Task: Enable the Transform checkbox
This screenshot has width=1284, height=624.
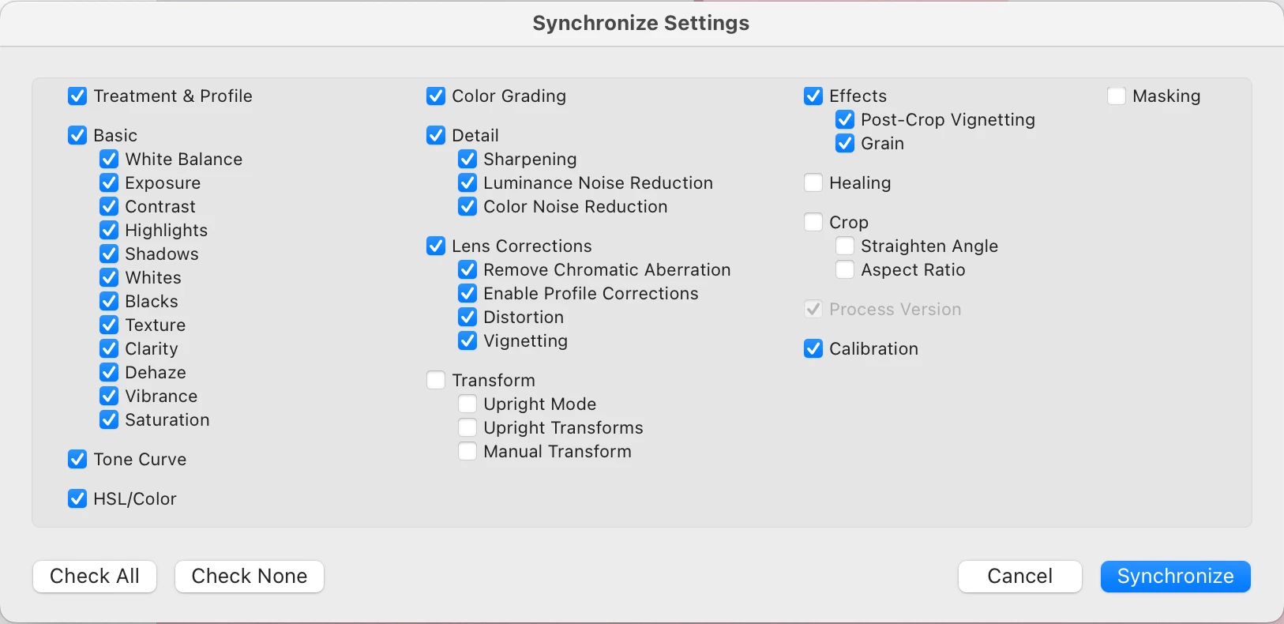Action: 436,381
